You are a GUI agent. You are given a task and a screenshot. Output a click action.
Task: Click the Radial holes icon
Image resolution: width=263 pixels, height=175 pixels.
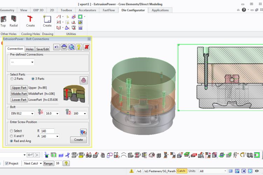pyautogui.click(x=14, y=19)
